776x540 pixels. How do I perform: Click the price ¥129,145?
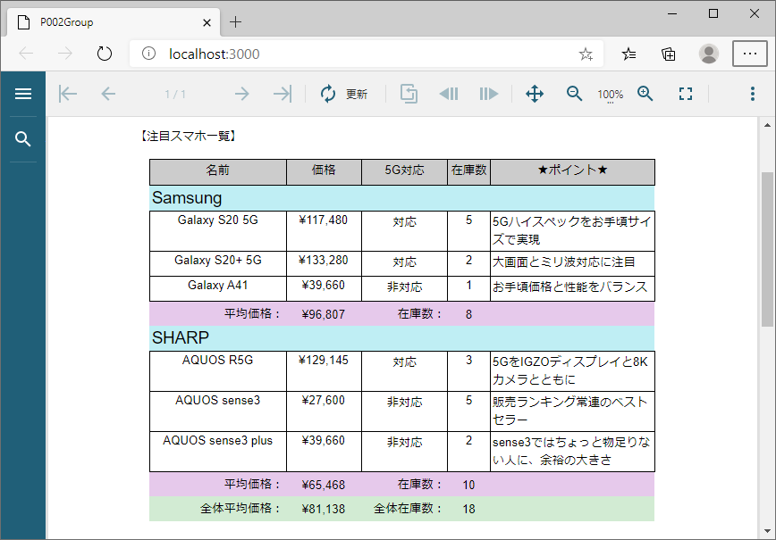[x=324, y=361]
